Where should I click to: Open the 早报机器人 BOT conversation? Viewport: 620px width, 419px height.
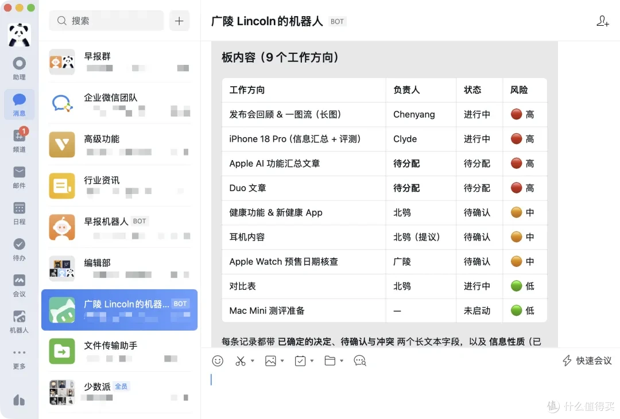click(x=119, y=227)
